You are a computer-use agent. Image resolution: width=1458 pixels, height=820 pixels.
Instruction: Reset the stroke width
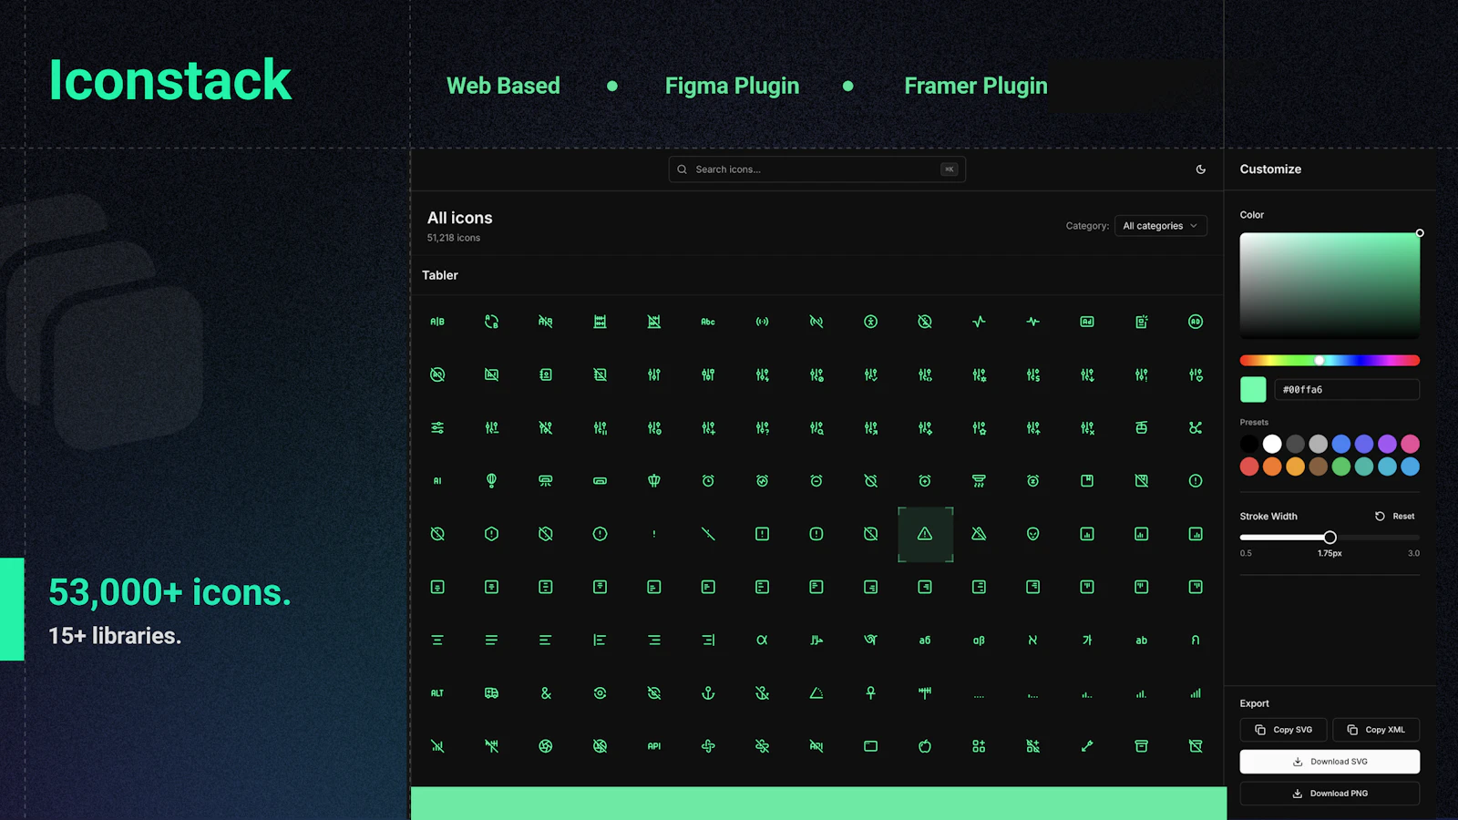click(1395, 517)
